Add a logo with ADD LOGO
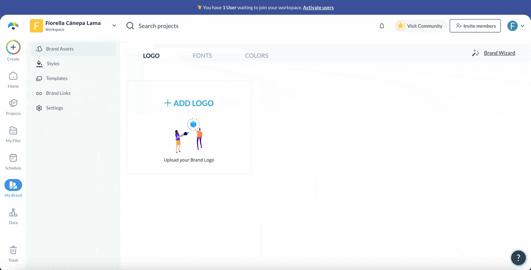This screenshot has width=531, height=270. click(x=189, y=103)
